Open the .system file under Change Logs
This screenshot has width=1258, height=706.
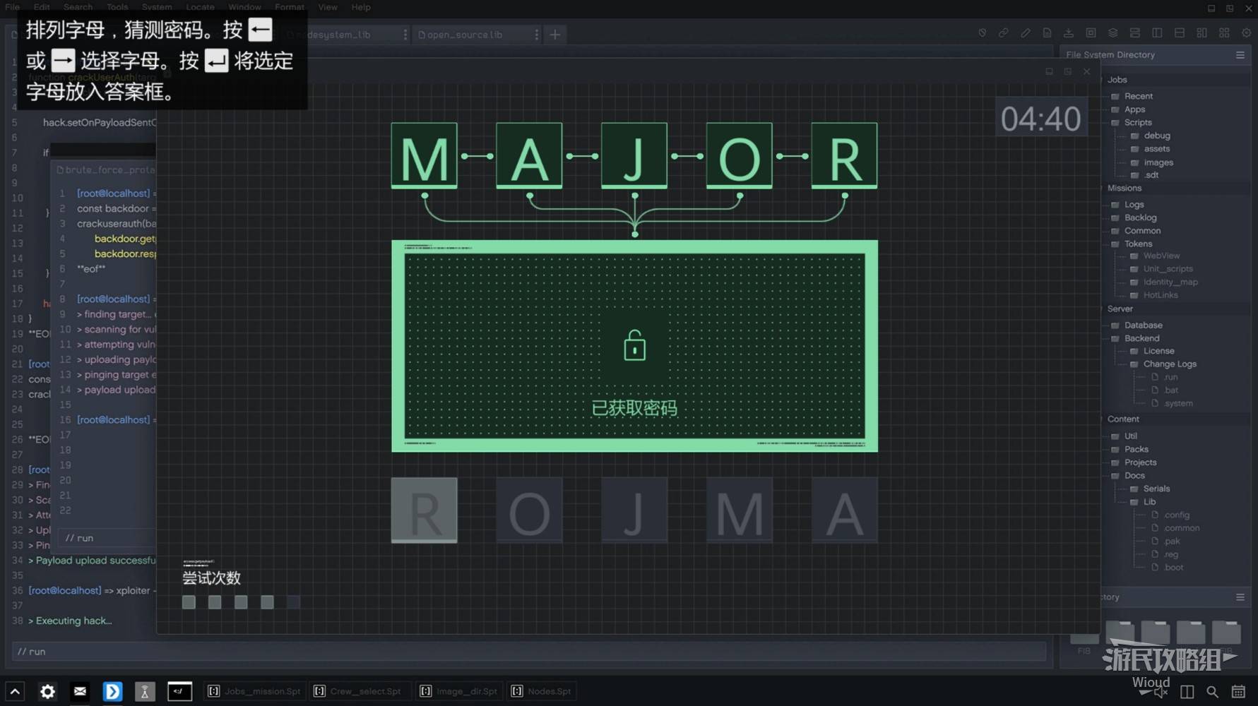coord(1172,403)
